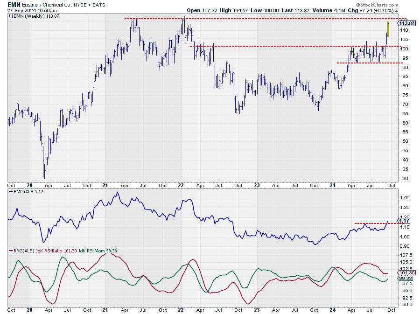Viewport: 420px width, 314px height.
Task: Click the lowest red dashed support line in price panel
Action: pos(369,63)
